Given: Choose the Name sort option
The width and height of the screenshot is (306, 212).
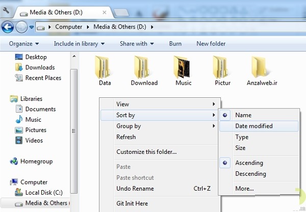Looking at the screenshot, I should click(243, 115).
